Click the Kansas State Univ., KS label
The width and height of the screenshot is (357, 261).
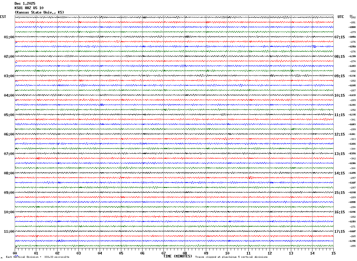tap(39, 12)
